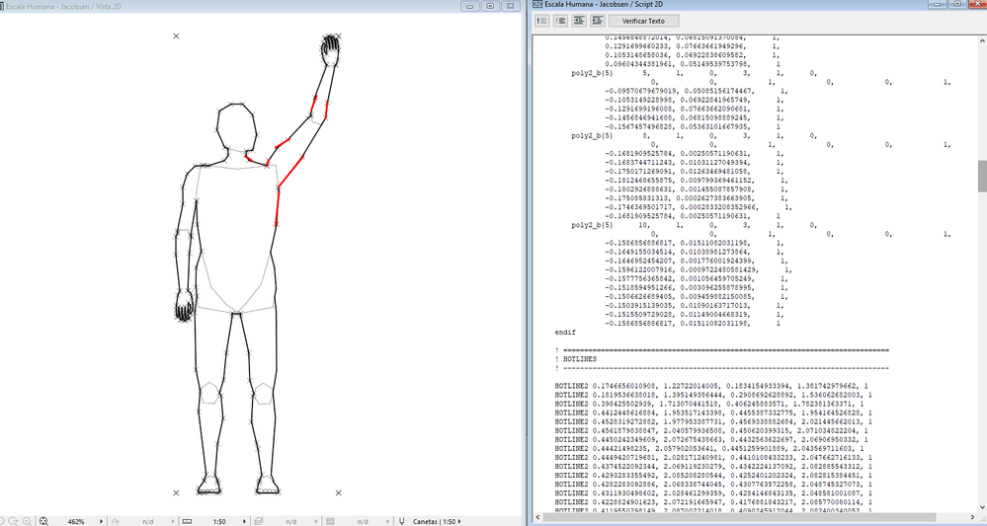Minimize the Vista 2D window
Image resolution: width=987 pixels, height=526 pixels.
[469, 6]
